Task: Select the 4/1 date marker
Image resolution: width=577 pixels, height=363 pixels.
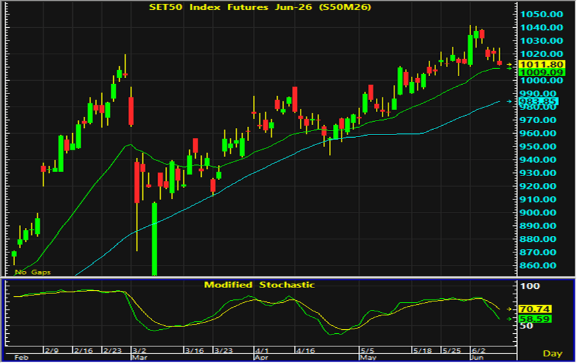Action: pyautogui.click(x=262, y=350)
